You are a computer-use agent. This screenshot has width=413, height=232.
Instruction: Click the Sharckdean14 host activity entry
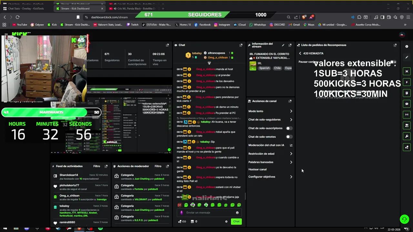click(81, 177)
